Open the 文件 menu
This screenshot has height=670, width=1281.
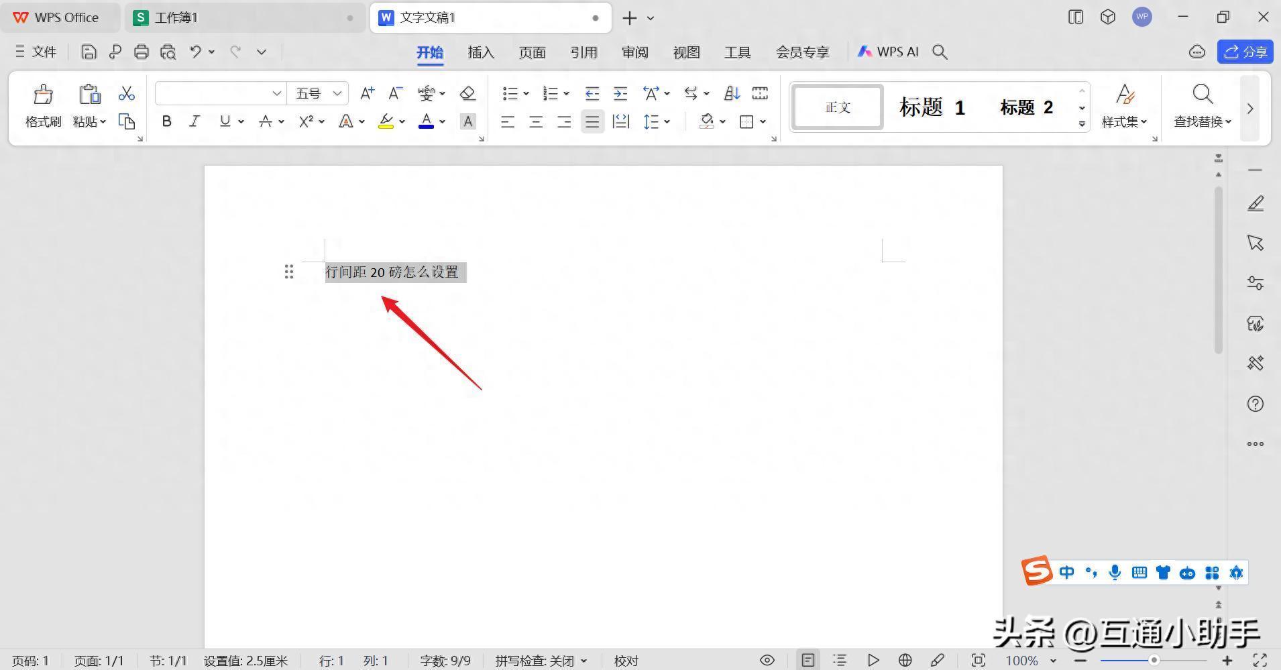(36, 52)
